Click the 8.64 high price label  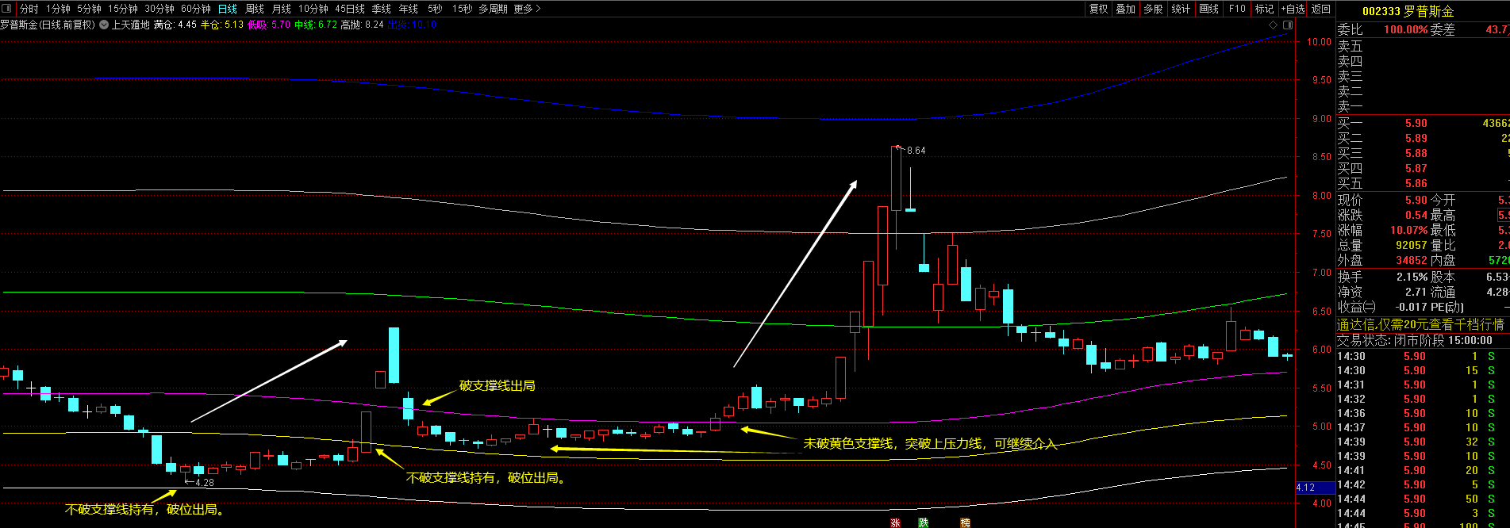(x=916, y=151)
